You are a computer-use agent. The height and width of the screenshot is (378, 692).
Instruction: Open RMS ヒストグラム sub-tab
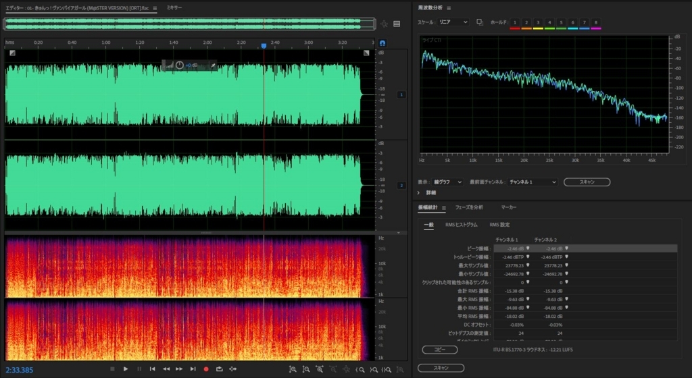461,225
